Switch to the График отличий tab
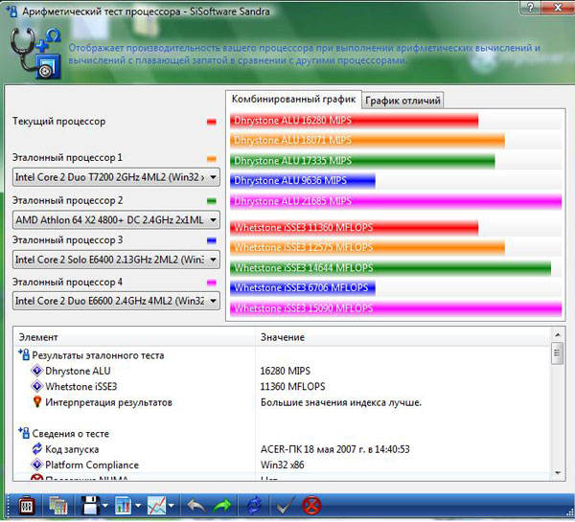Screen dimensions: 575x522 point(402,101)
